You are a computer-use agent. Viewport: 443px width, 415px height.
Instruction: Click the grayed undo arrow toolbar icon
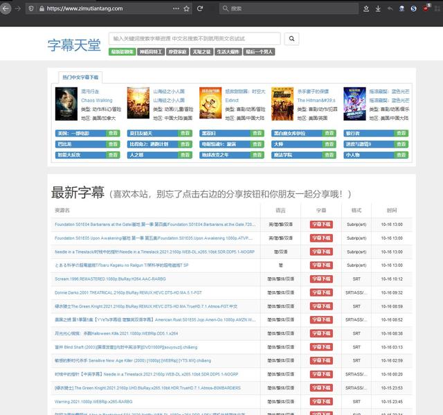tap(390, 8)
